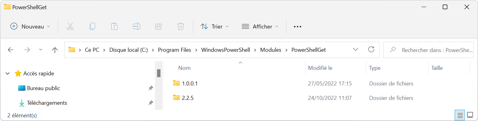Click the Rechercher dans search field
The image size is (478, 121).
tap(428, 50)
